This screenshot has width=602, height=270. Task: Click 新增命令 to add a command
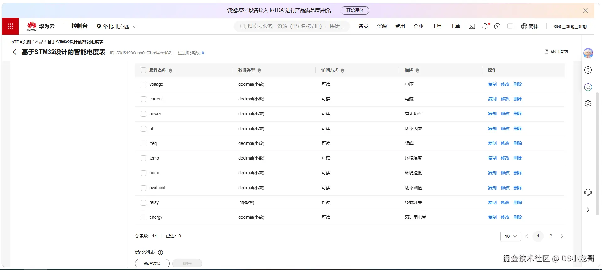pos(152,263)
